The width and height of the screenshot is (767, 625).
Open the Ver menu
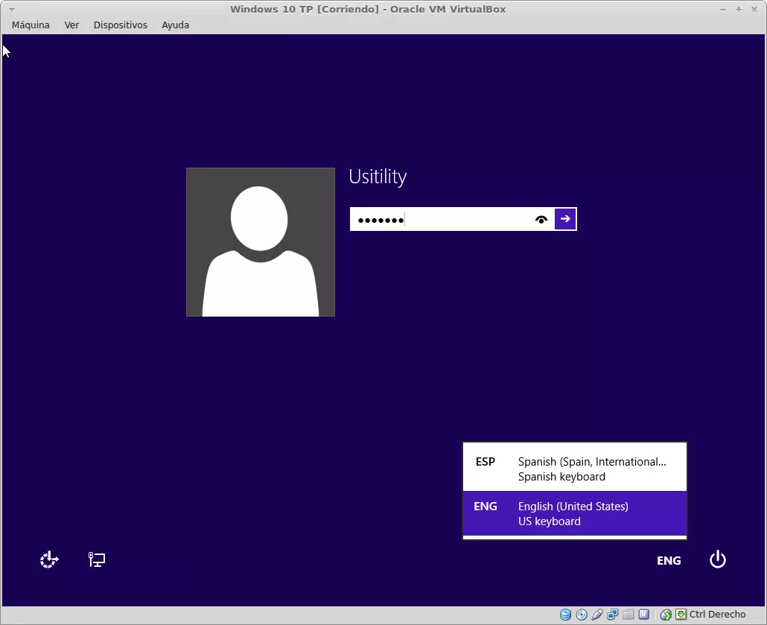point(71,25)
